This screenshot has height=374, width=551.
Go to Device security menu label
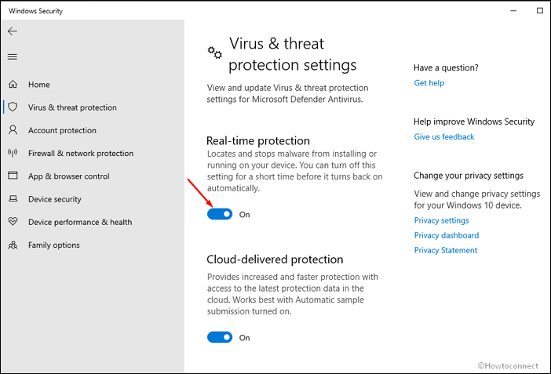(x=55, y=199)
